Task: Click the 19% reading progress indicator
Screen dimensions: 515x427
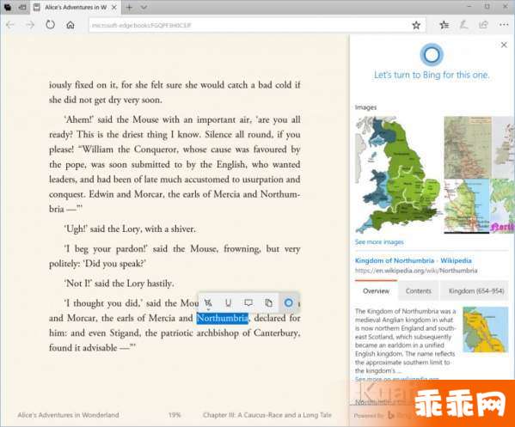Action: tap(175, 415)
